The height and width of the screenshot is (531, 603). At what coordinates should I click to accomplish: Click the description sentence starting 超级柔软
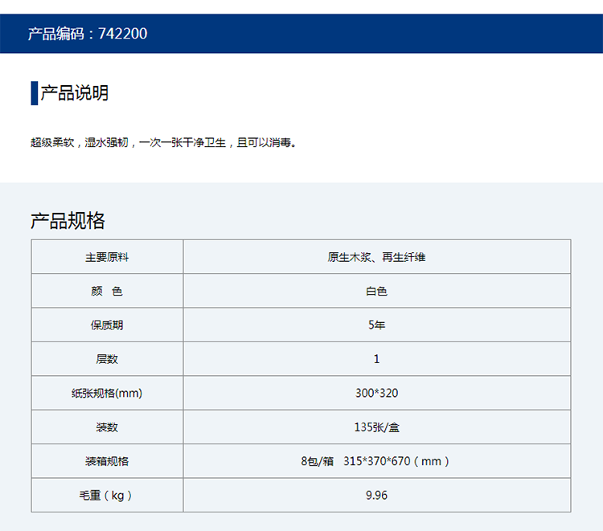[164, 142]
